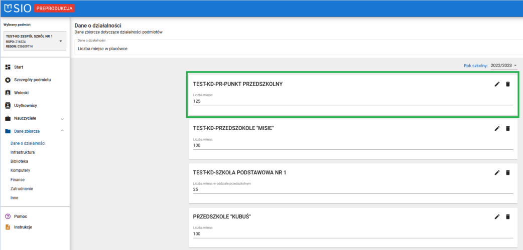The image size is (523, 250).
Task: Click pencil icon for TEST-KD-PRZEDSZOKOLE "MISIE"
Action: (497, 128)
